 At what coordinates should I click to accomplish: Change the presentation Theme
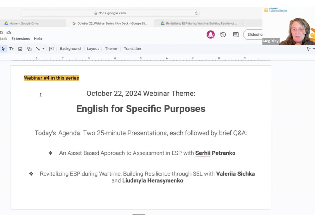click(111, 49)
